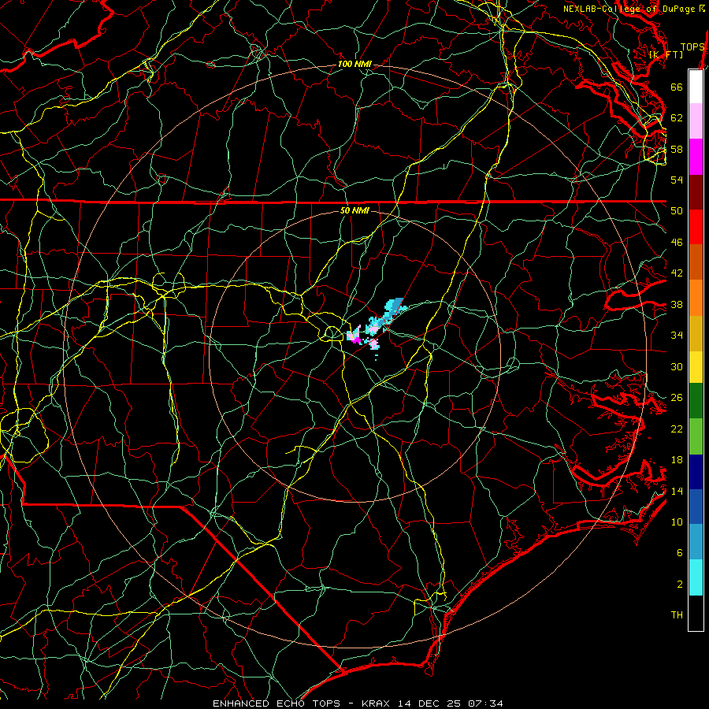The image size is (709, 709).
Task: Click the 07:34 timestamp in the caption
Action: (x=485, y=703)
